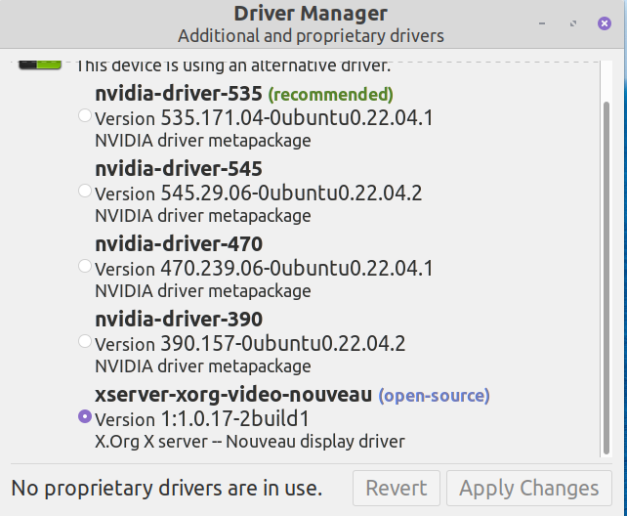
Task: Click the green recommended label
Action: tap(330, 95)
